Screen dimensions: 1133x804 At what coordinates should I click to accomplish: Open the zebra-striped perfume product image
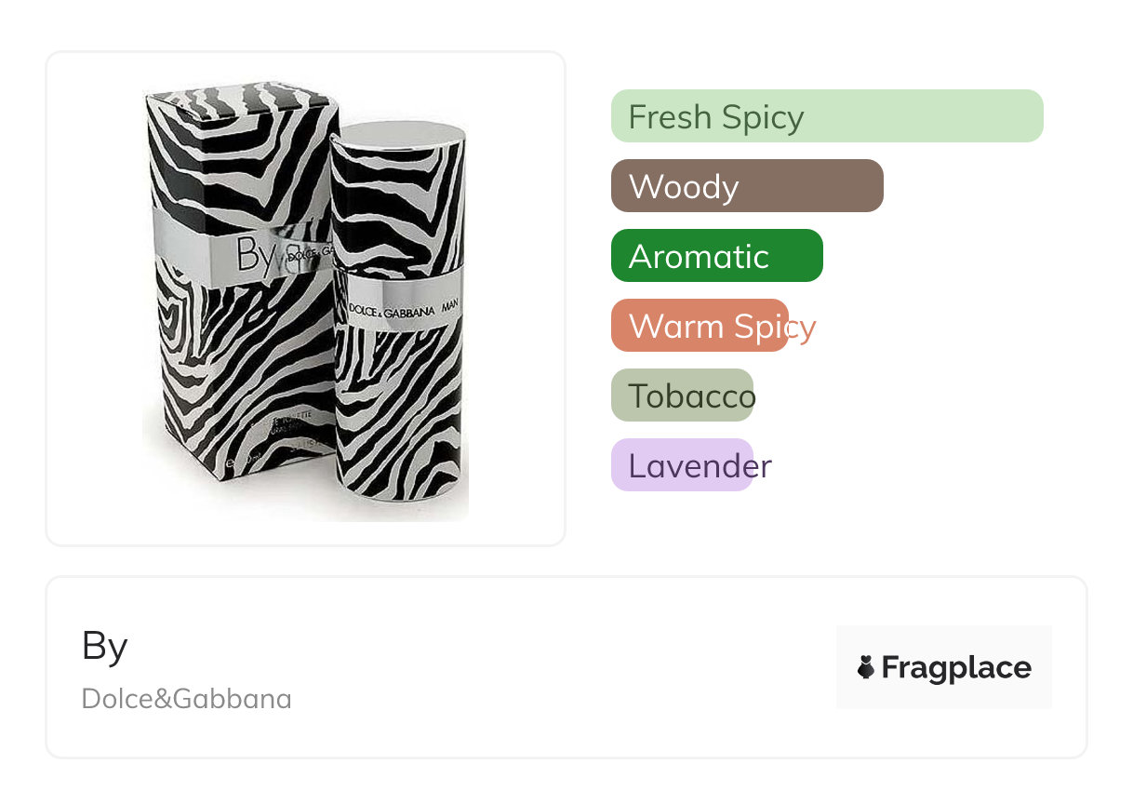[305, 302]
